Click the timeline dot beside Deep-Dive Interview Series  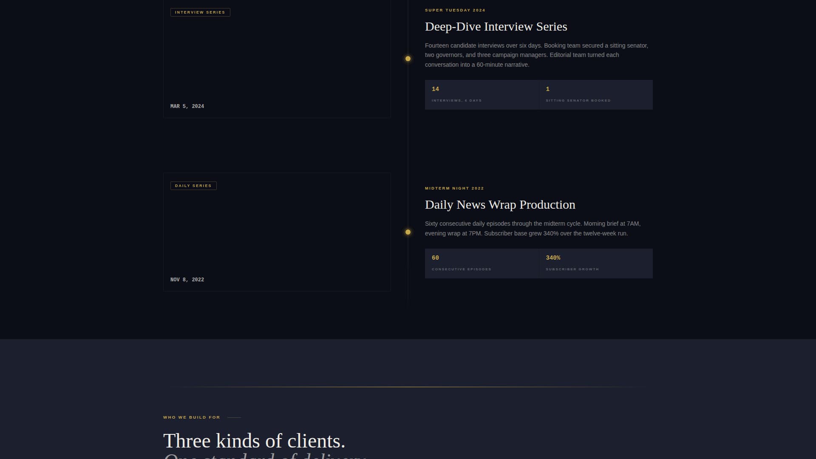(x=408, y=58)
